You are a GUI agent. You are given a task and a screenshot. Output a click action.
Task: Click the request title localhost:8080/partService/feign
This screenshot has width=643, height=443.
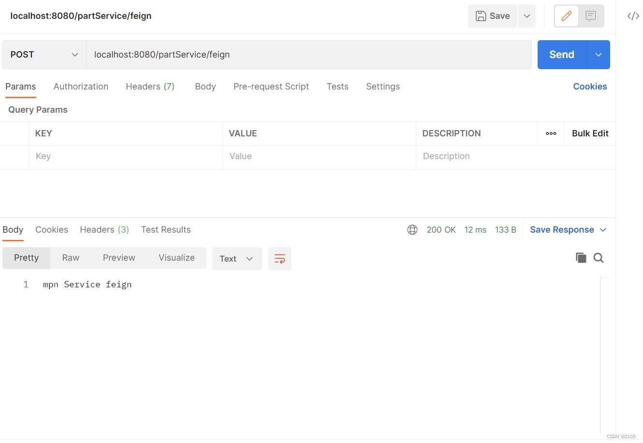click(x=81, y=16)
